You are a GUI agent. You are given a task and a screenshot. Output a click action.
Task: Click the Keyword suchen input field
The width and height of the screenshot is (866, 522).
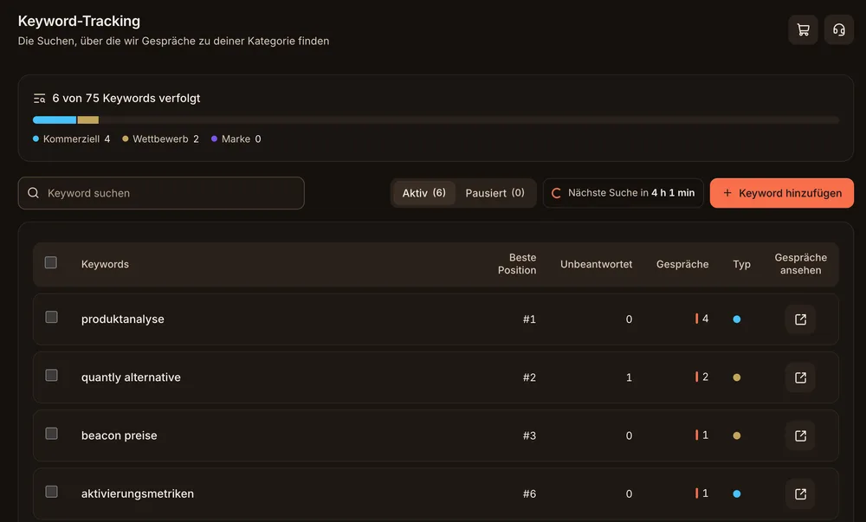tap(161, 193)
